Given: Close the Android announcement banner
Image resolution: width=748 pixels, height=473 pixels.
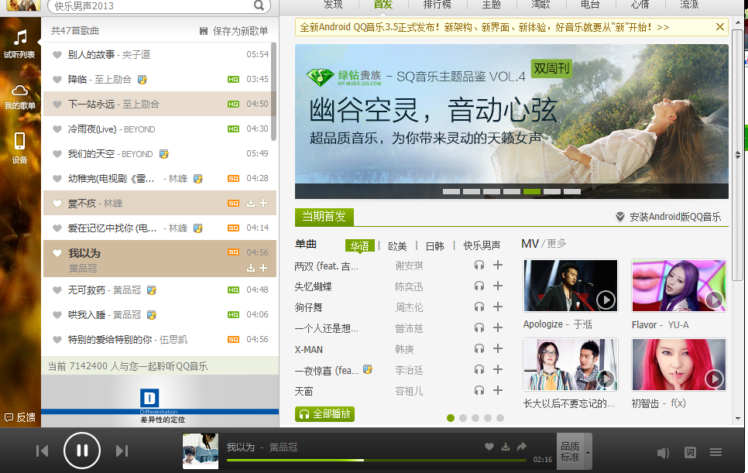Looking at the screenshot, I should 720,27.
